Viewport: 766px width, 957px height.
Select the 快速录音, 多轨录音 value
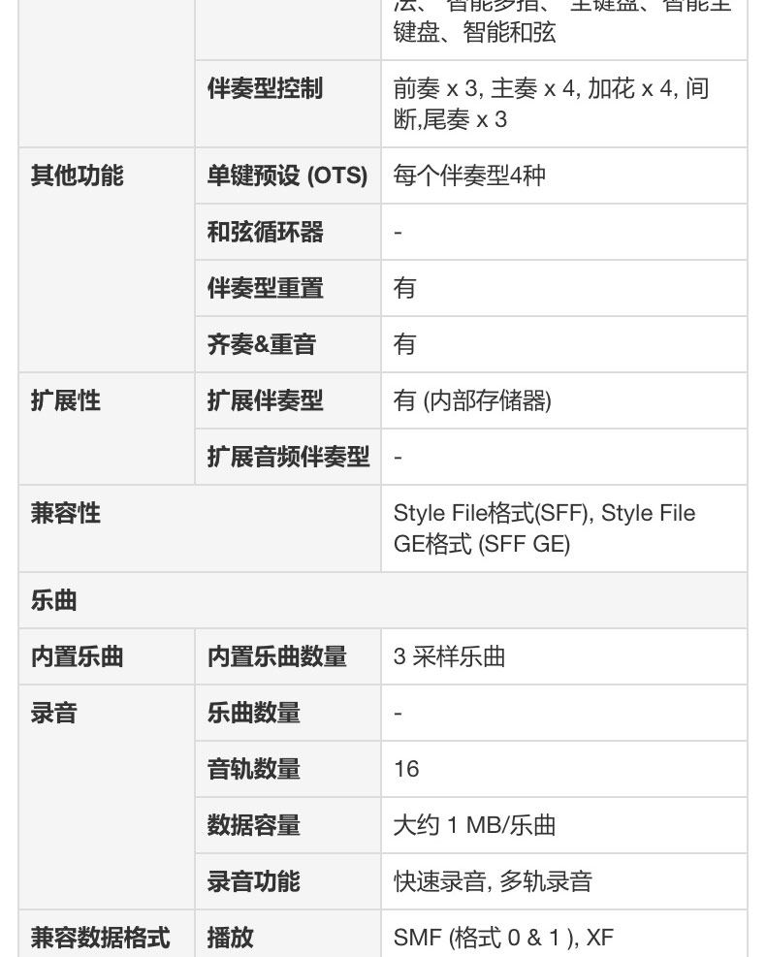[493, 882]
